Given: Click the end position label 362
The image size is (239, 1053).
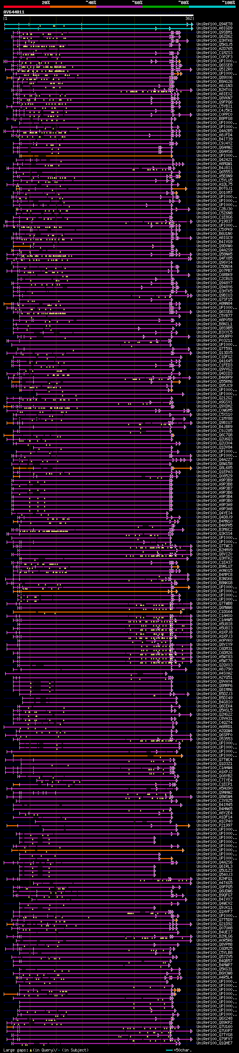Looking at the screenshot, I should [x=189, y=18].
